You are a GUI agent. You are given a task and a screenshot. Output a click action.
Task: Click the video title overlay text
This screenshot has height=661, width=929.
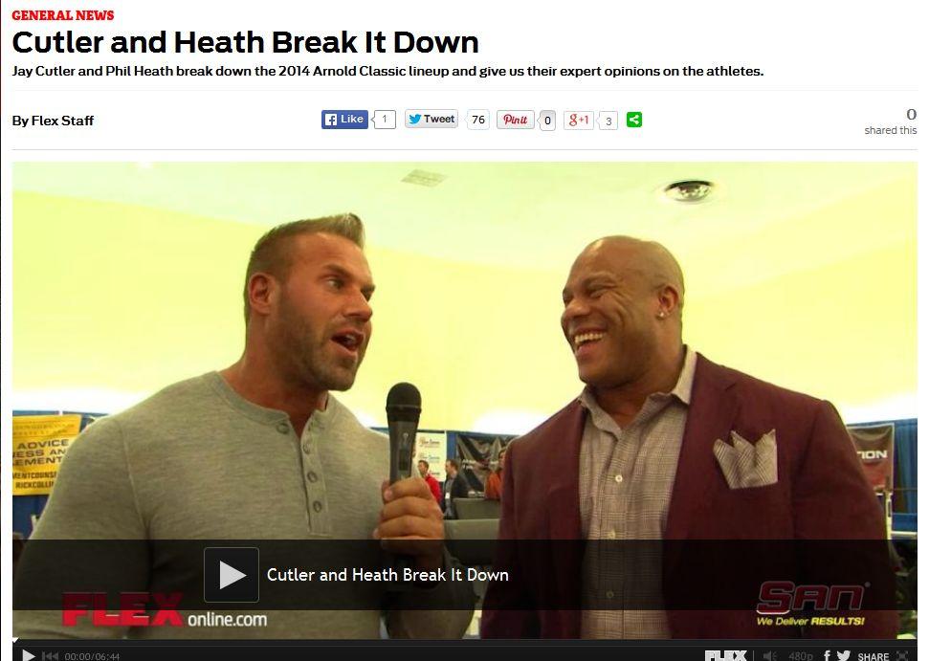tap(387, 575)
